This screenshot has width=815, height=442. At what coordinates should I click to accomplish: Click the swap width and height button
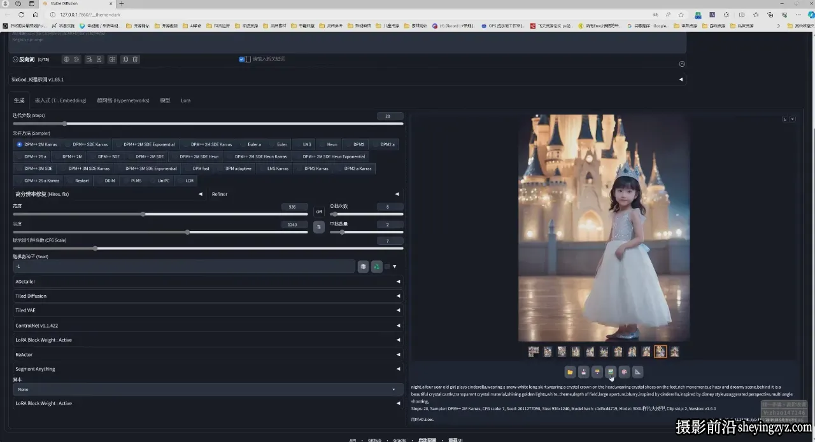coord(319,226)
